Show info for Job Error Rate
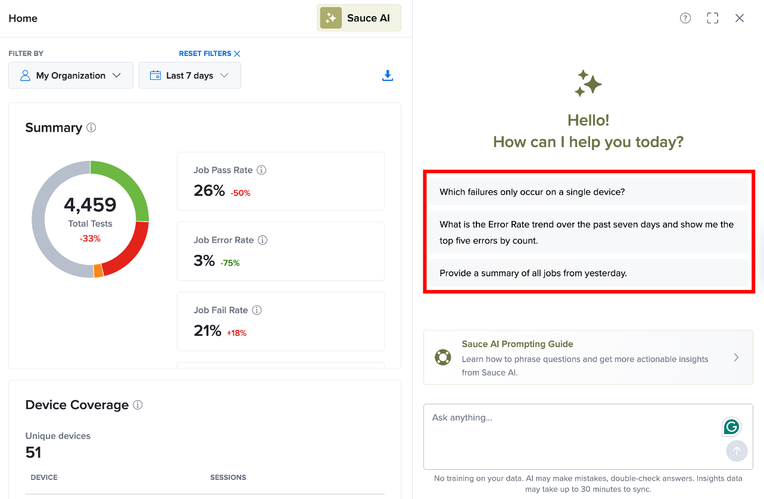Viewport: 764px width, 499px height. click(x=263, y=240)
